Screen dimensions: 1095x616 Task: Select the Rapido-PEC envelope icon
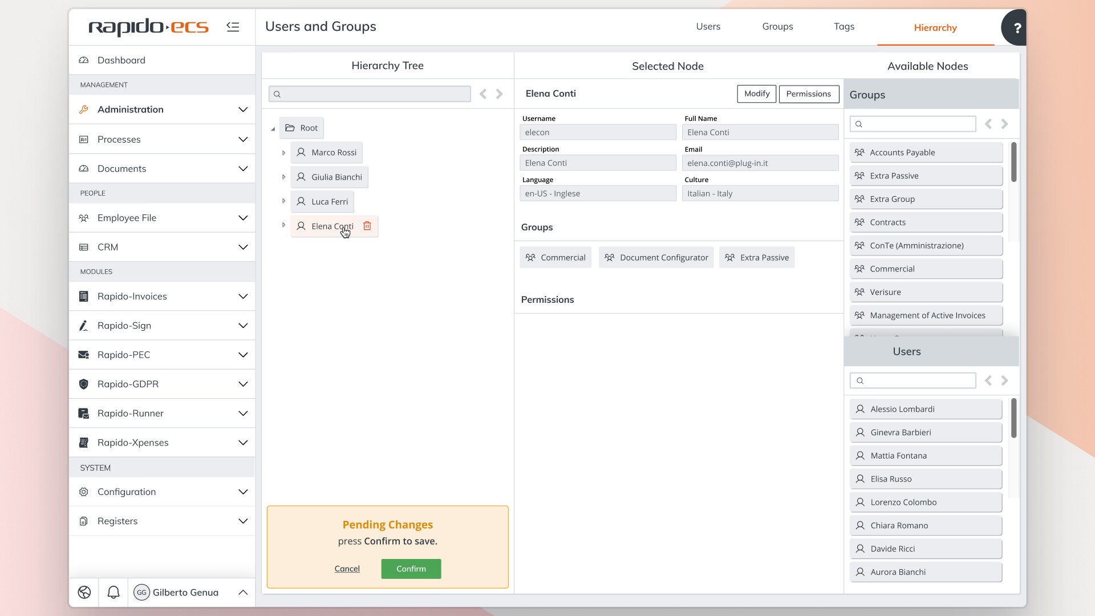point(83,354)
